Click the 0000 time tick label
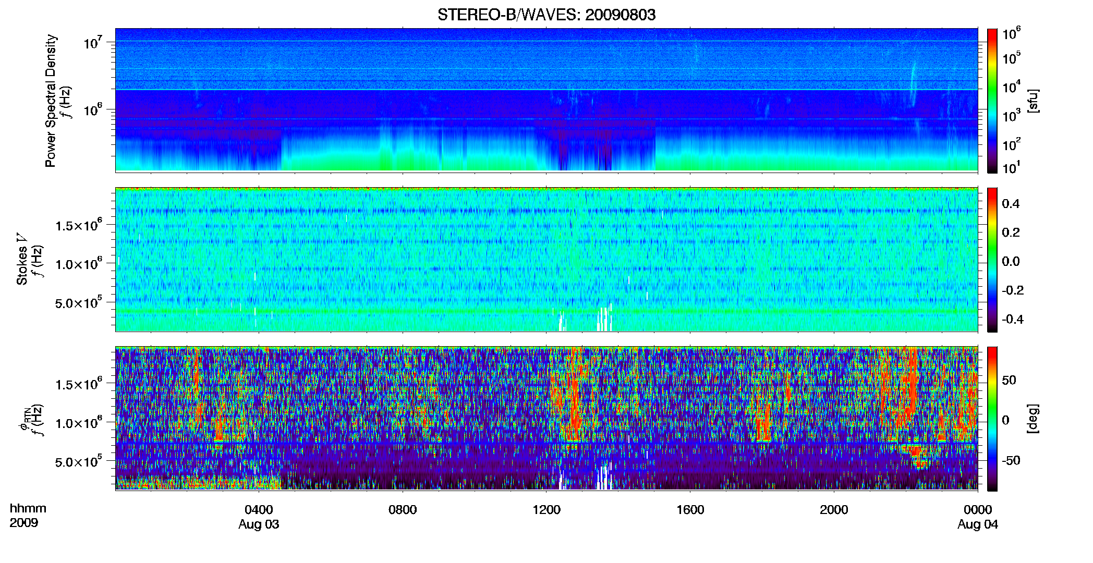 978,510
